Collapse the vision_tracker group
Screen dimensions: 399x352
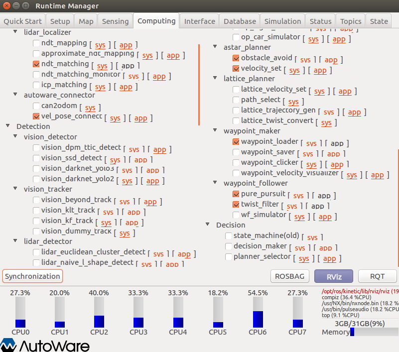[15, 189]
